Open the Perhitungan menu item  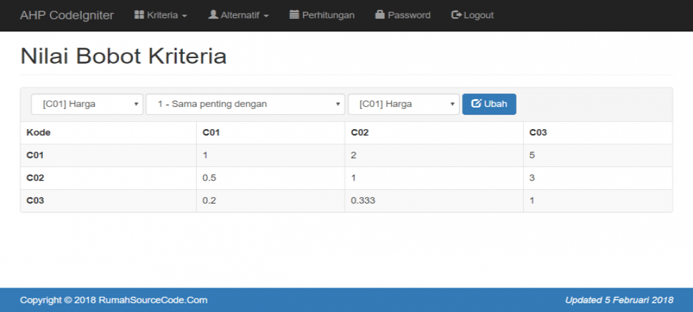[328, 15]
